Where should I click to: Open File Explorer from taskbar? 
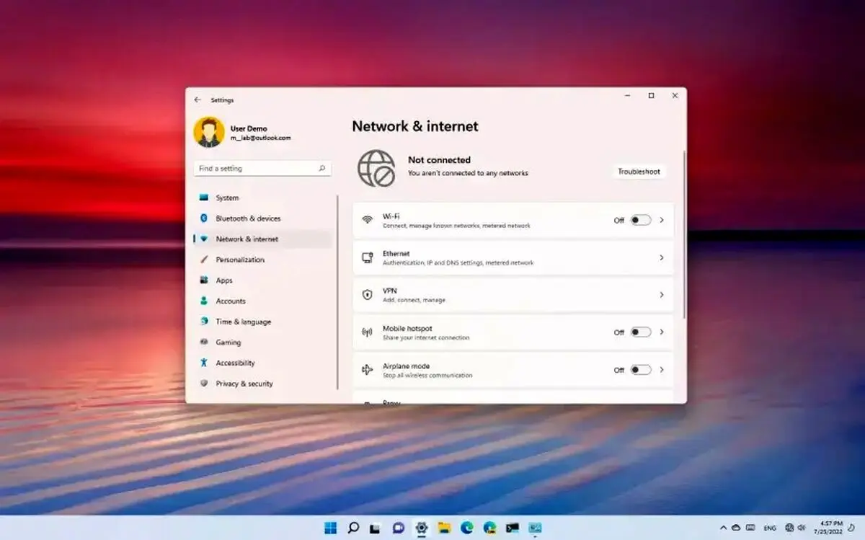(444, 528)
